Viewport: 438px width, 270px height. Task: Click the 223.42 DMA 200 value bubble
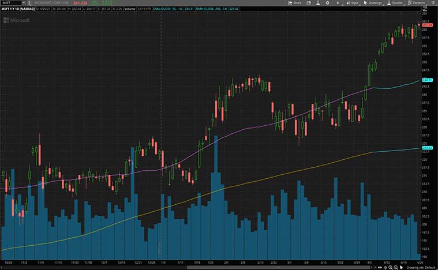tap(428, 148)
